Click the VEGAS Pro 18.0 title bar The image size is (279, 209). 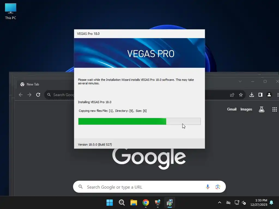click(139, 34)
